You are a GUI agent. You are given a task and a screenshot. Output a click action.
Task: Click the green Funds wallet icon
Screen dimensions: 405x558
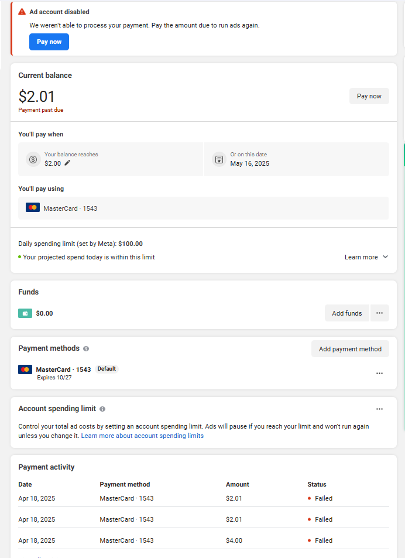point(25,313)
